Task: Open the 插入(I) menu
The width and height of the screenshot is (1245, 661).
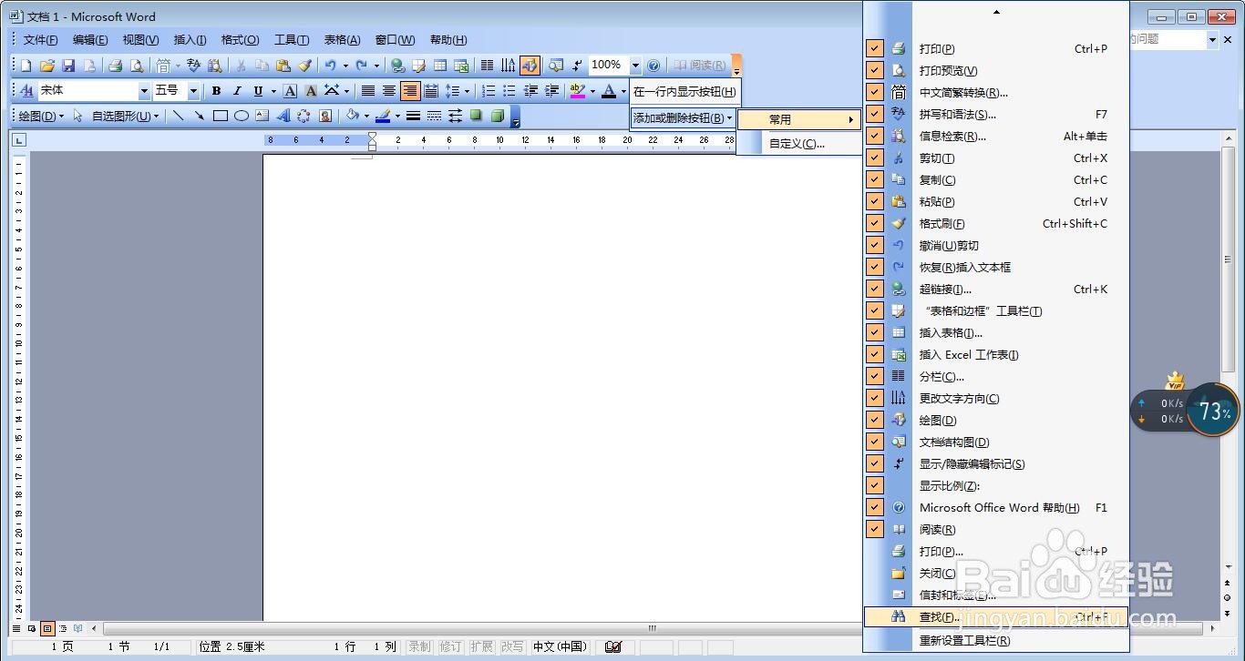Action: point(190,40)
